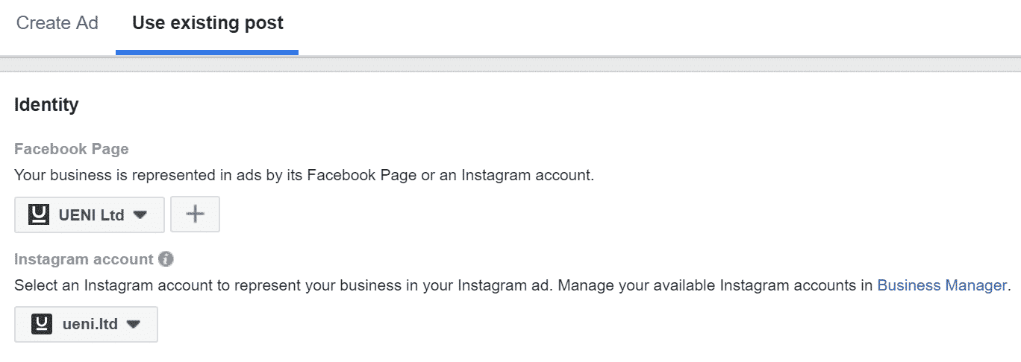Click the Identity section heading
This screenshot has height=362, width=1021.
pyautogui.click(x=46, y=105)
